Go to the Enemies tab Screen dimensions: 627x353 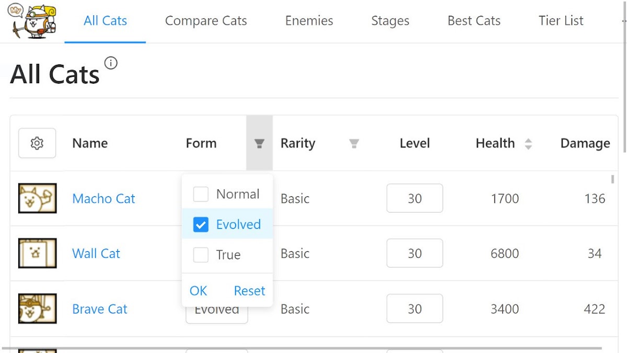[309, 21]
